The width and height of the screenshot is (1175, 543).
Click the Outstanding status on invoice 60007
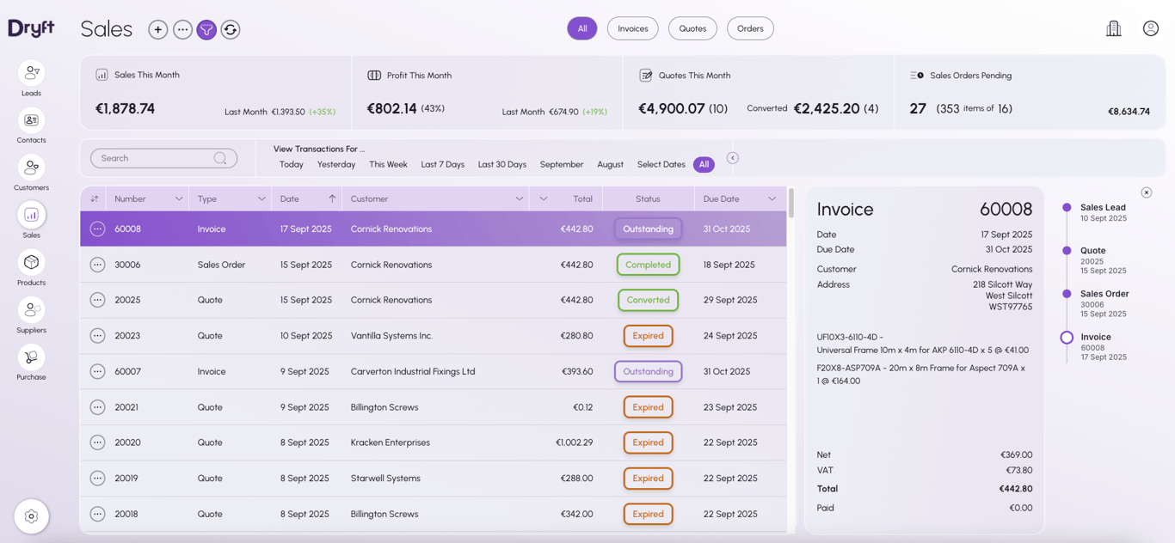(x=648, y=371)
